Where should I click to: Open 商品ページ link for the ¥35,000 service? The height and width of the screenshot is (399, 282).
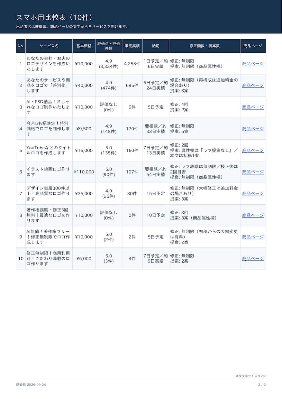[253, 193]
